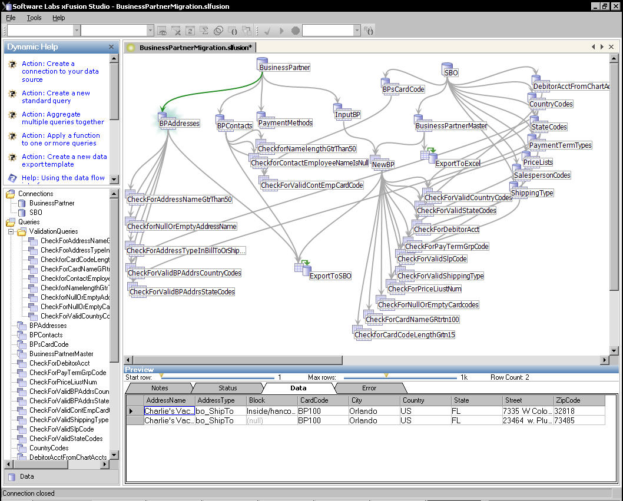Switch to the Error tab
This screenshot has height=501, width=623.
click(x=369, y=388)
